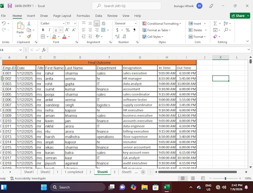Click the Orientation text angle icon
The width and height of the screenshot is (253, 193).
coord(97,37)
